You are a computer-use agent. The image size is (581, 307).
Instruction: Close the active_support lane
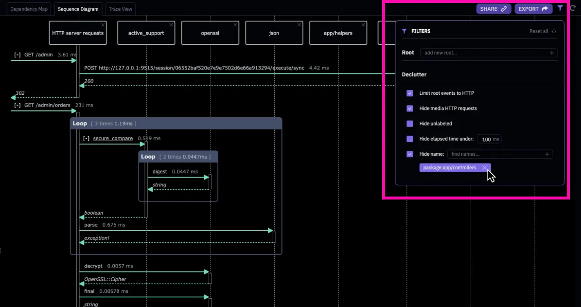[171, 25]
